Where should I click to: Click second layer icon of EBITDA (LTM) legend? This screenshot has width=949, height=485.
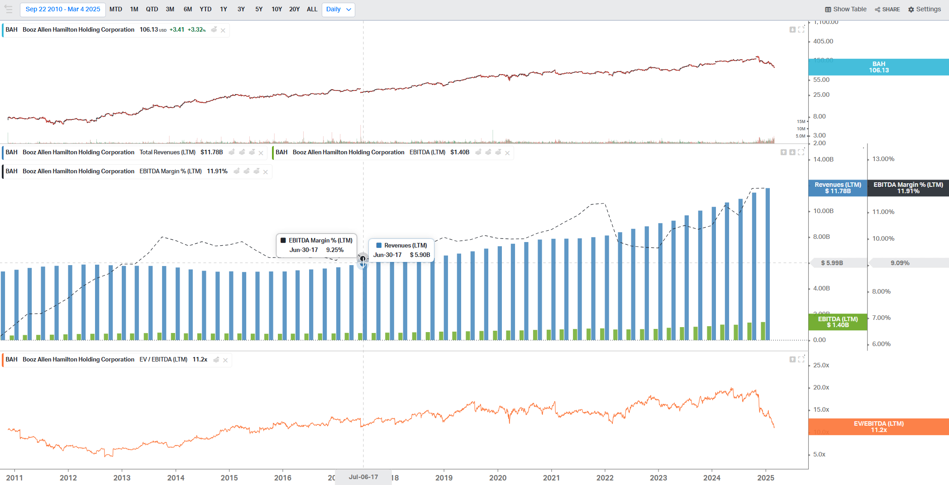coord(488,152)
